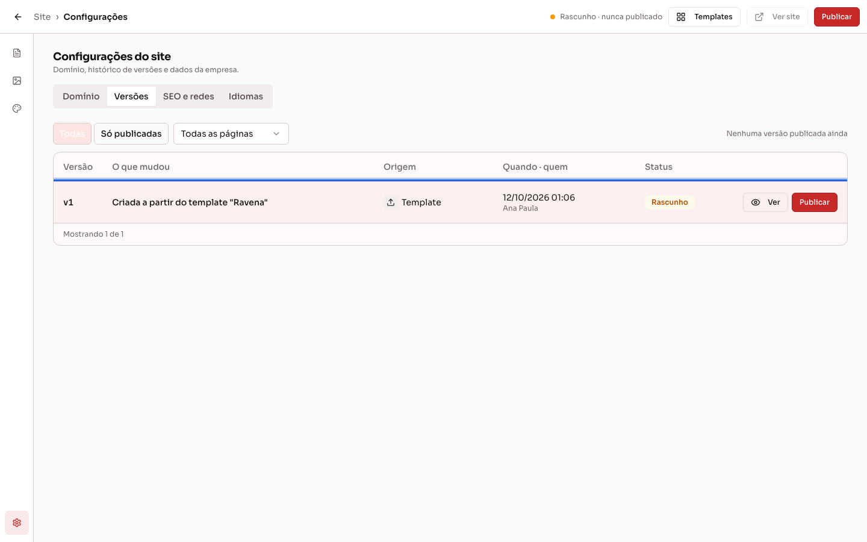Click the Nenhuma versão publicada ainda text
This screenshot has height=542, width=867.
(x=787, y=134)
